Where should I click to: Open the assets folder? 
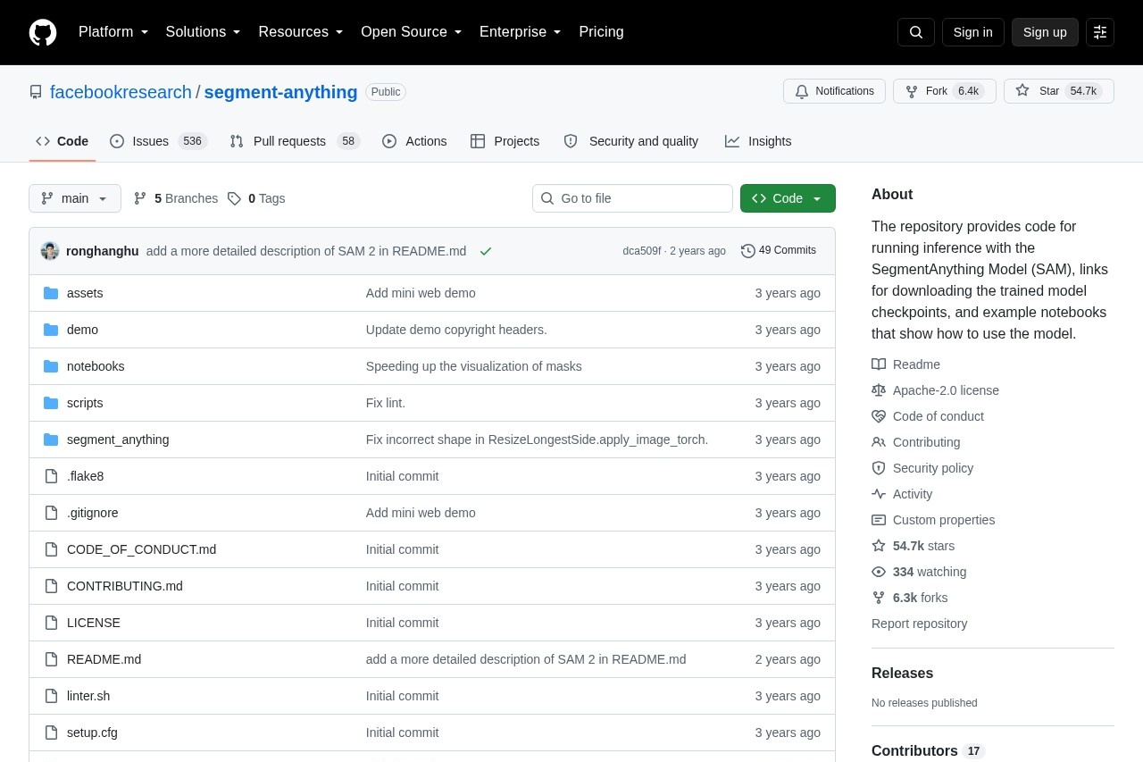[85, 293]
